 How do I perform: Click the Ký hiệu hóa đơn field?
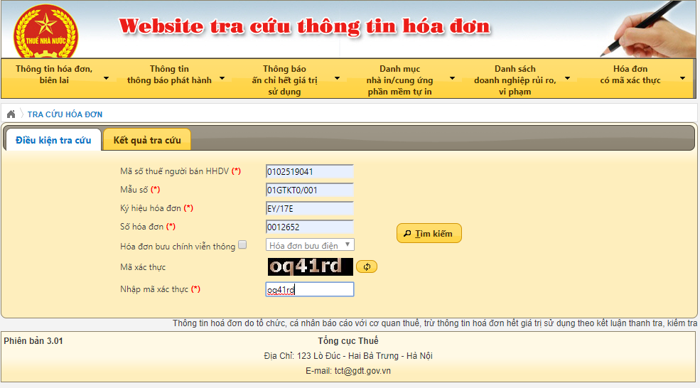(309, 209)
